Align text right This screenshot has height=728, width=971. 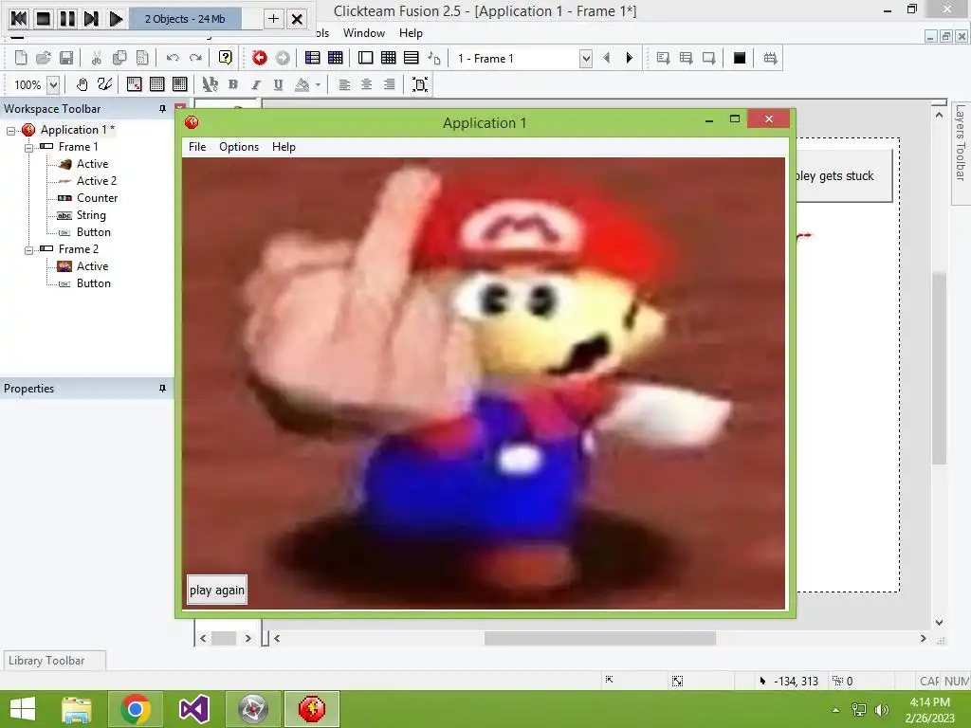click(x=389, y=84)
